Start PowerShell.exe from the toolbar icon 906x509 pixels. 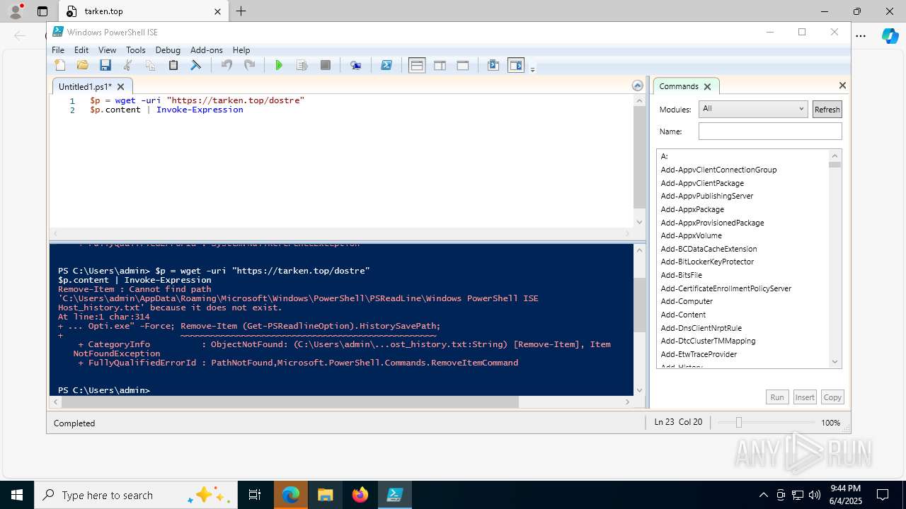coord(386,65)
